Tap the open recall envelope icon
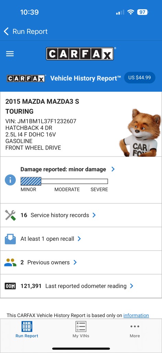Viewport: 162px width, 353px height. tap(10, 239)
